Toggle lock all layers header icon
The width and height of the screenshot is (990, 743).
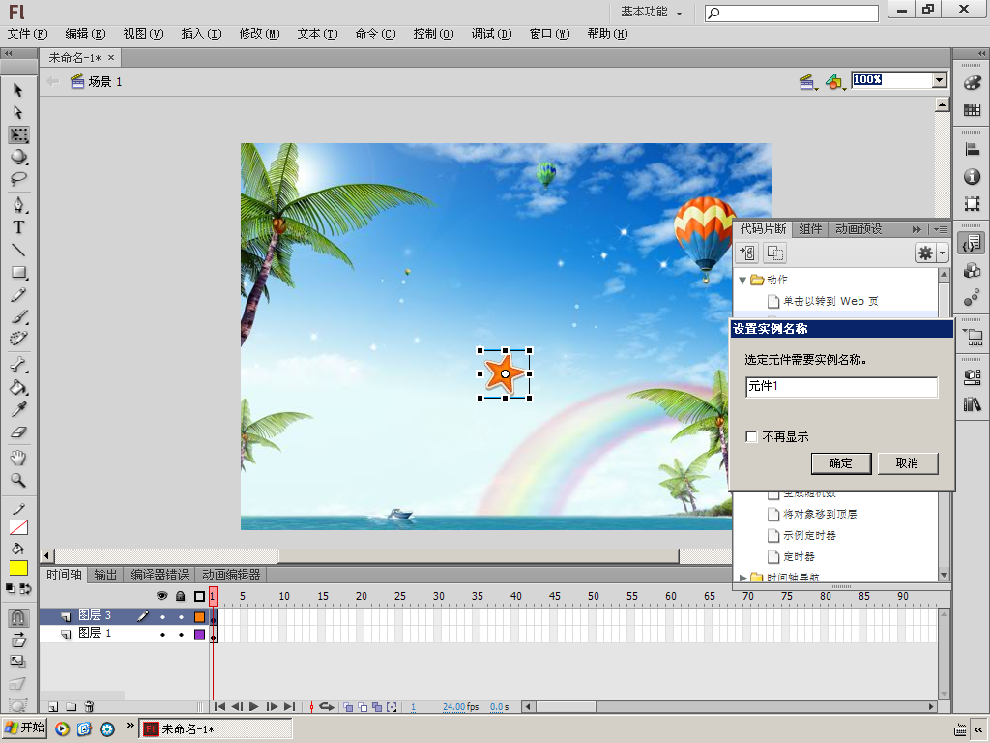(181, 596)
